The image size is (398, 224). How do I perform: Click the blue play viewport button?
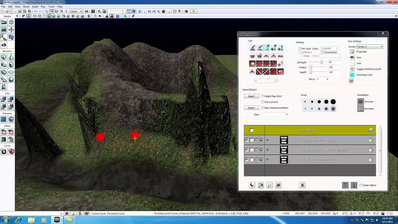[x=125, y=16]
